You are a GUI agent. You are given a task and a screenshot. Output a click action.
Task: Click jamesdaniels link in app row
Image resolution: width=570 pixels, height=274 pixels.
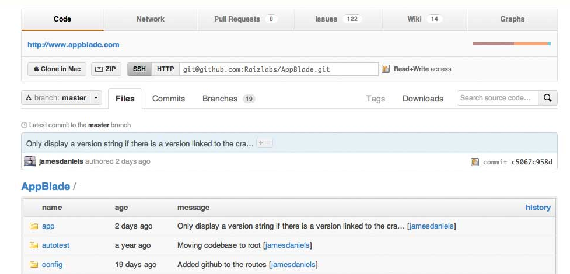432,226
